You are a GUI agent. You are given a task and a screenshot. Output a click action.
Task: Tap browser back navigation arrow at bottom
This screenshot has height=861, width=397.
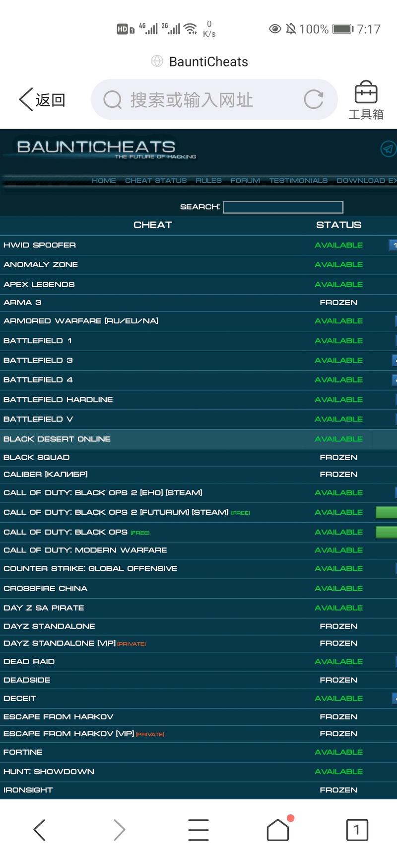pyautogui.click(x=40, y=830)
